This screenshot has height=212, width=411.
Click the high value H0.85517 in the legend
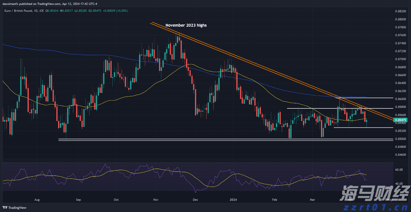tap(67, 11)
